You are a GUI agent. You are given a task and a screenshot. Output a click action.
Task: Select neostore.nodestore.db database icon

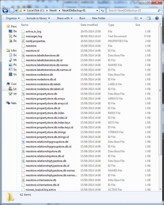click(23, 75)
